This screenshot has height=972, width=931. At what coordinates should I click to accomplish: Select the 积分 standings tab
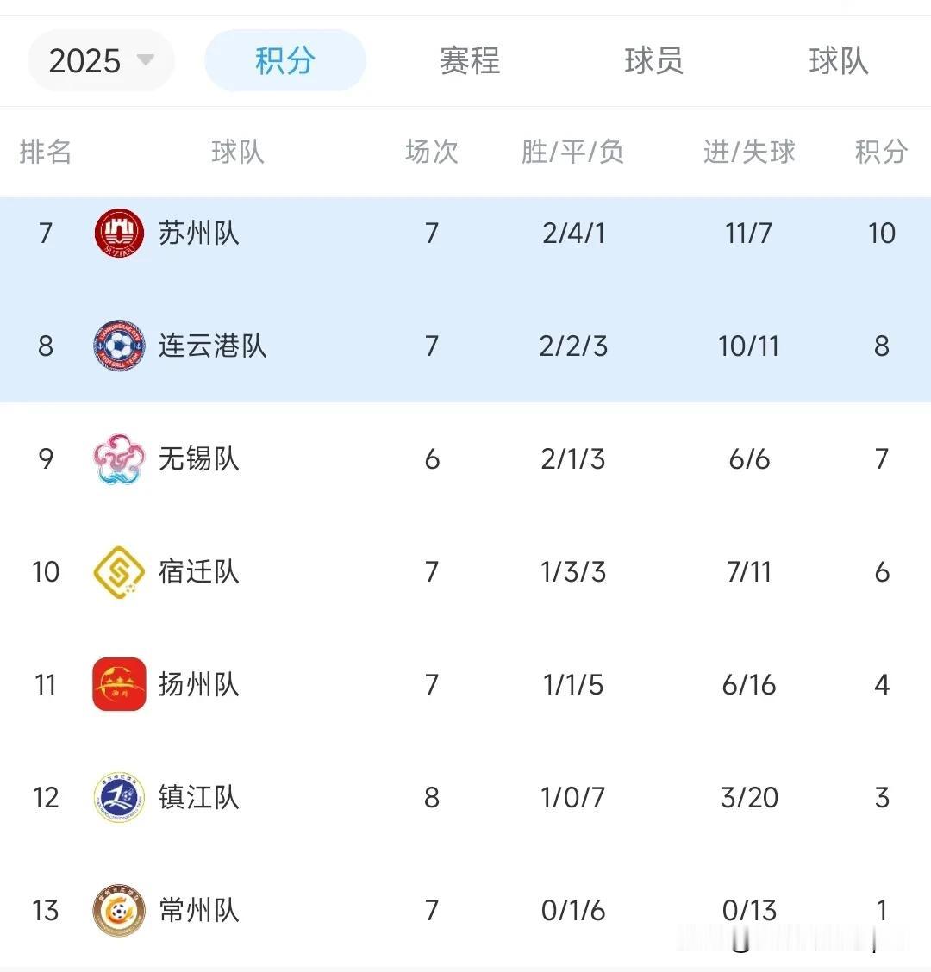285,60
